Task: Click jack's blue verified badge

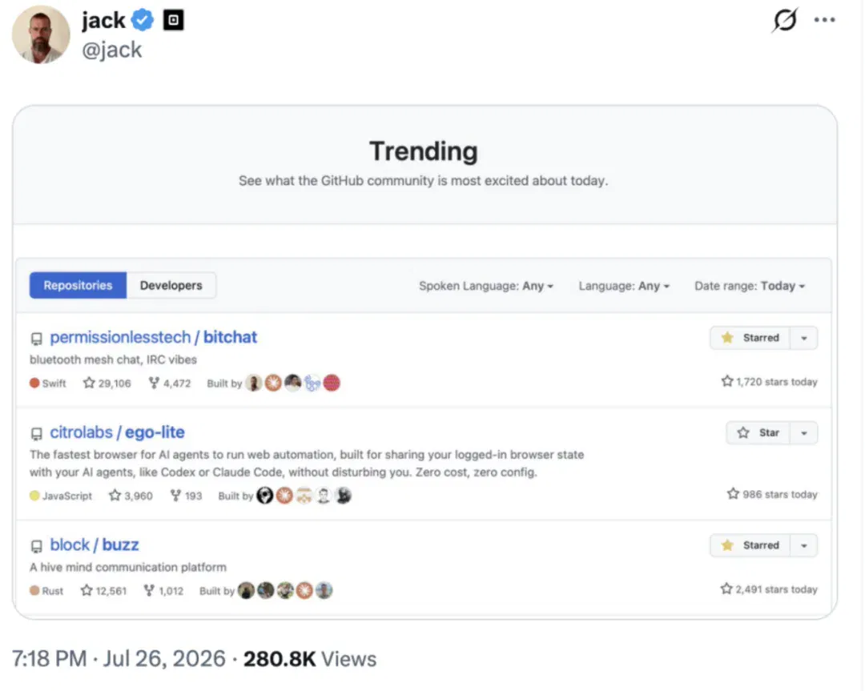Action: 143,20
